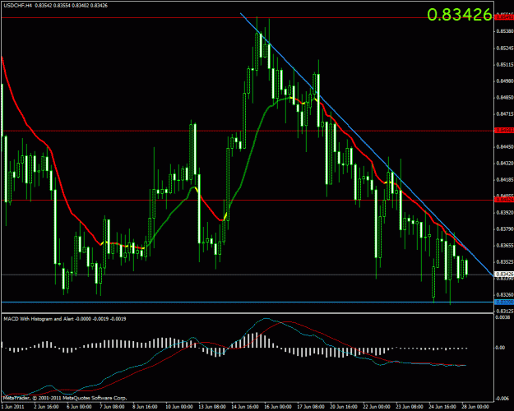Click the 0.85115 price axis label
514x411 pixels.
coord(504,65)
